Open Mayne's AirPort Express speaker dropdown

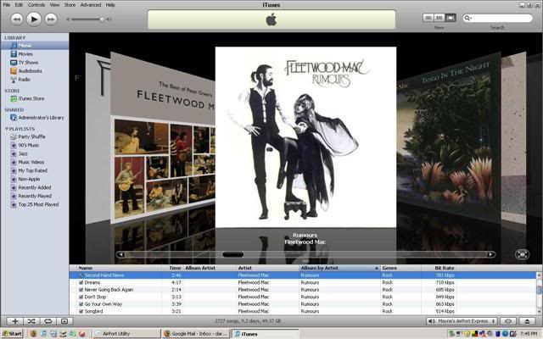462,321
